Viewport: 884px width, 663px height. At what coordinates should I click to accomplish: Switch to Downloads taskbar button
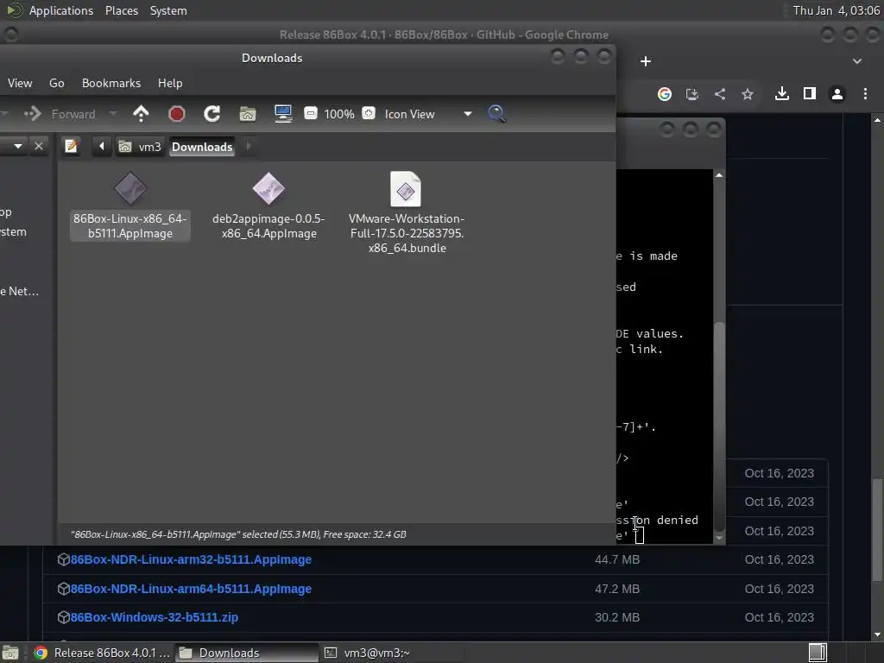coord(246,653)
